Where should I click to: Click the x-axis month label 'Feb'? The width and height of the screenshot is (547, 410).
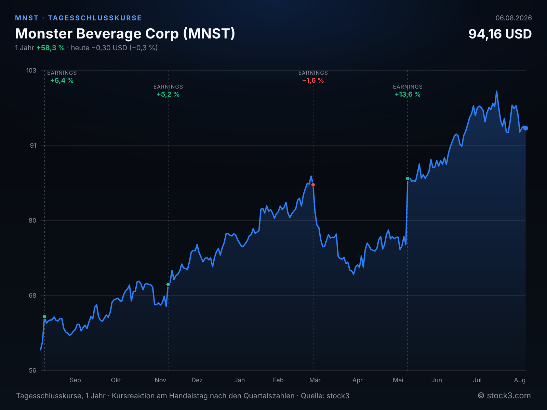[278, 380]
